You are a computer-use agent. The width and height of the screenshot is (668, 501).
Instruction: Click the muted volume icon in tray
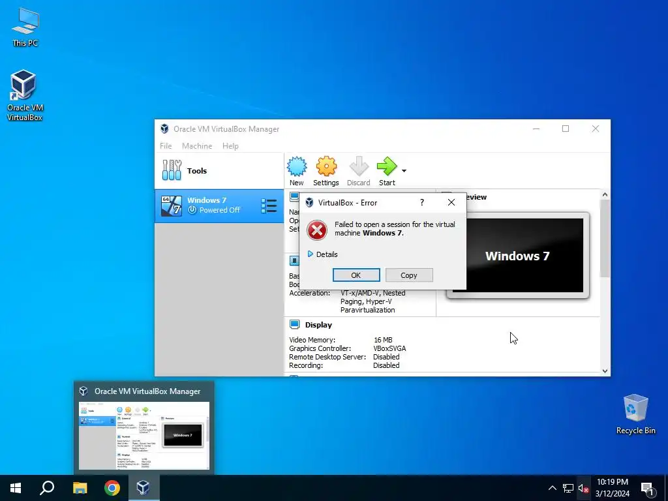583,488
